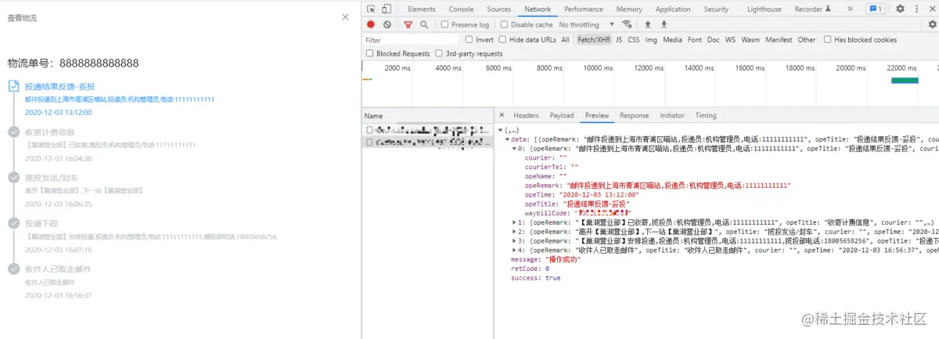Open the Application tab
The width and height of the screenshot is (939, 339).
[673, 9]
